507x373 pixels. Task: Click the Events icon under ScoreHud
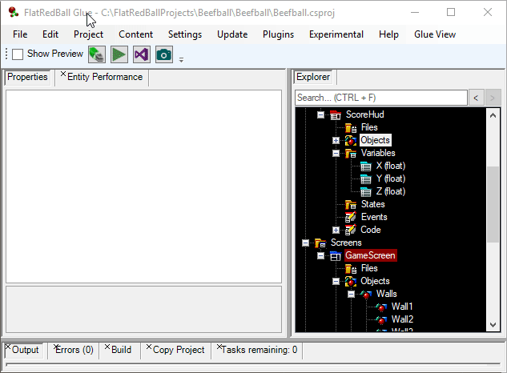click(350, 217)
